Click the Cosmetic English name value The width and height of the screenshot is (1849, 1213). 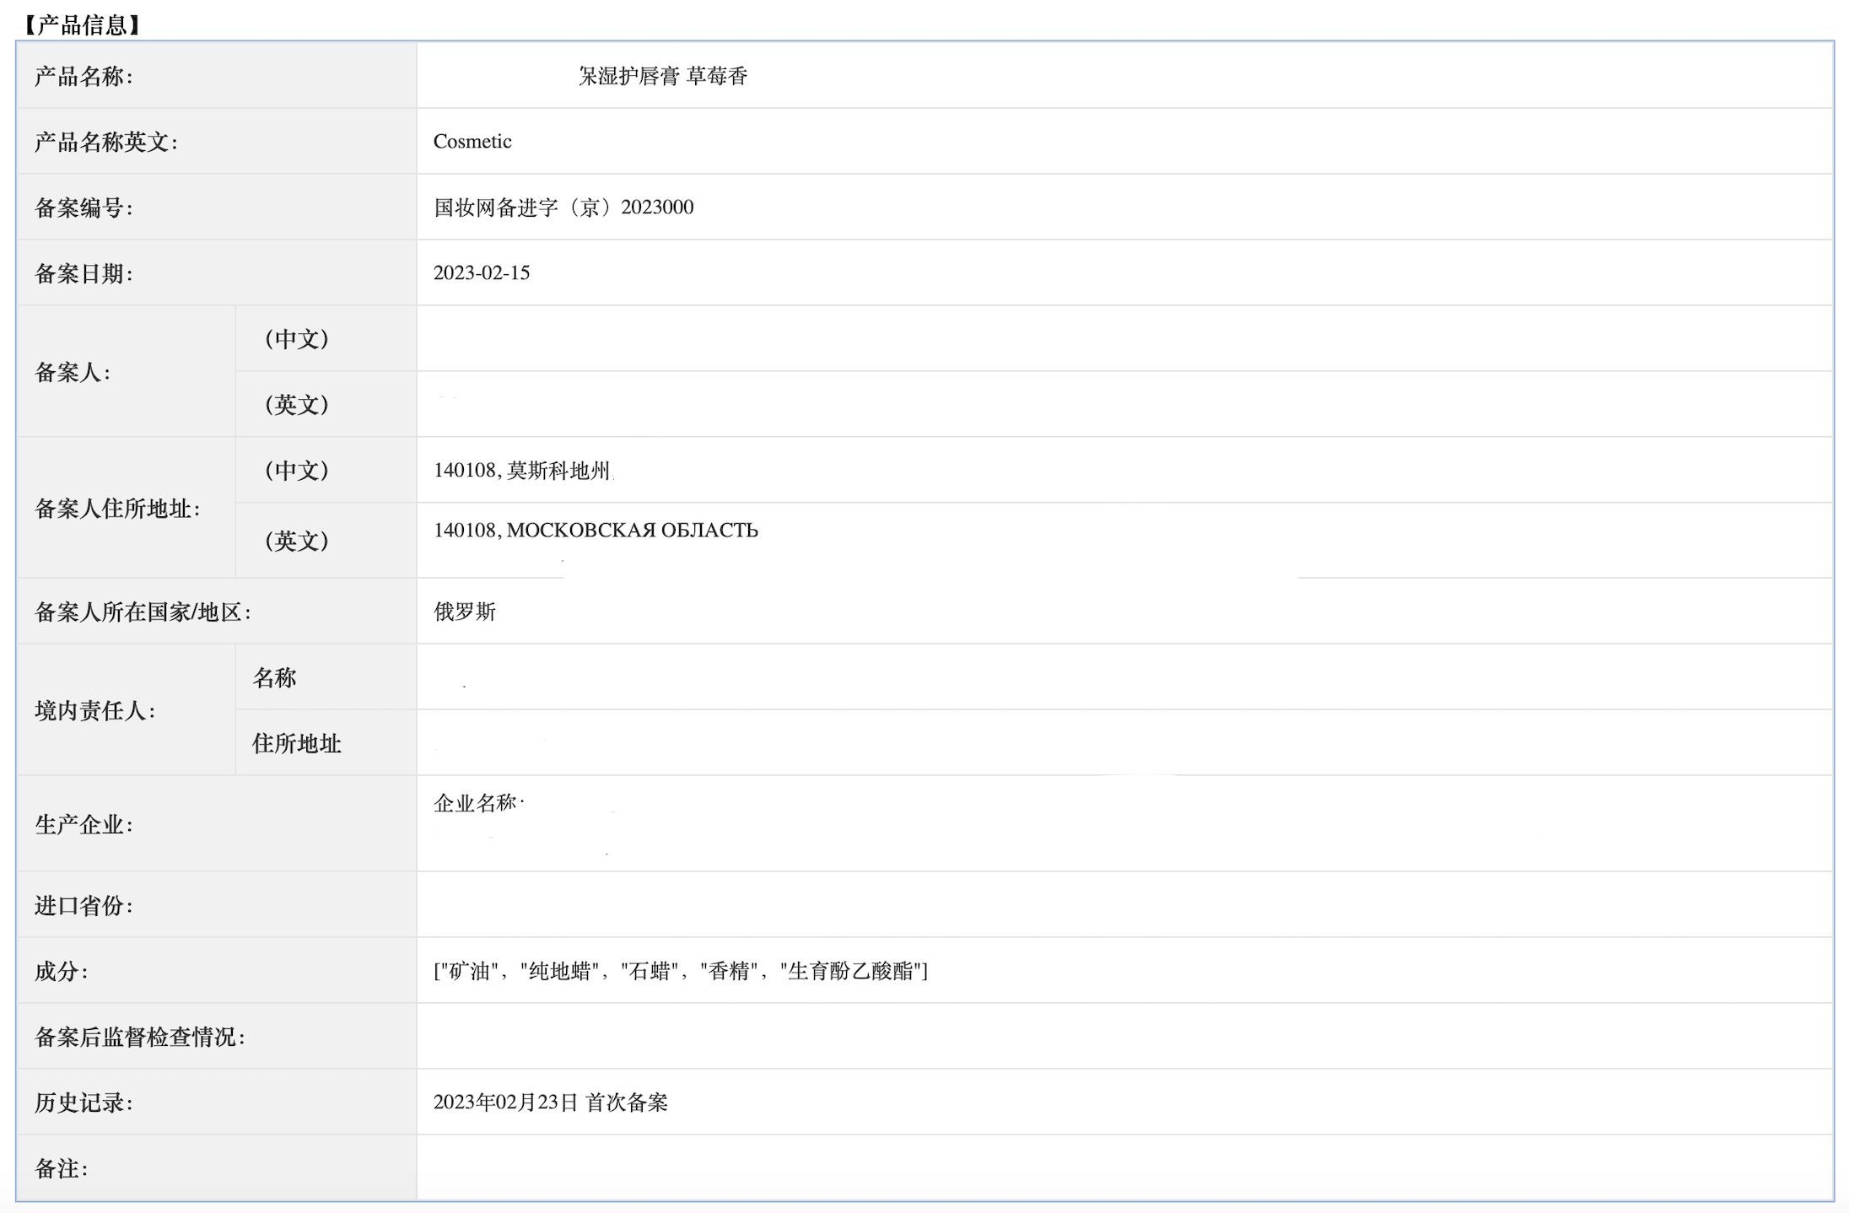472,141
